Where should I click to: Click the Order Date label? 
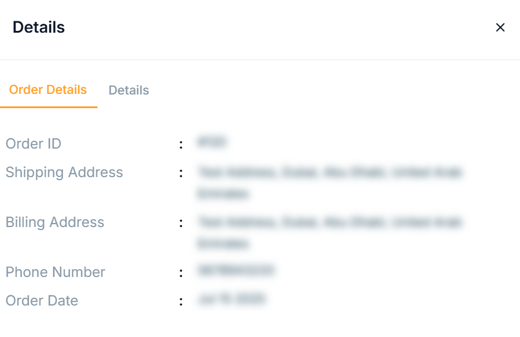point(42,301)
